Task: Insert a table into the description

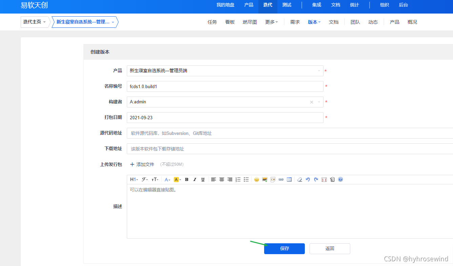Action: click(289, 180)
